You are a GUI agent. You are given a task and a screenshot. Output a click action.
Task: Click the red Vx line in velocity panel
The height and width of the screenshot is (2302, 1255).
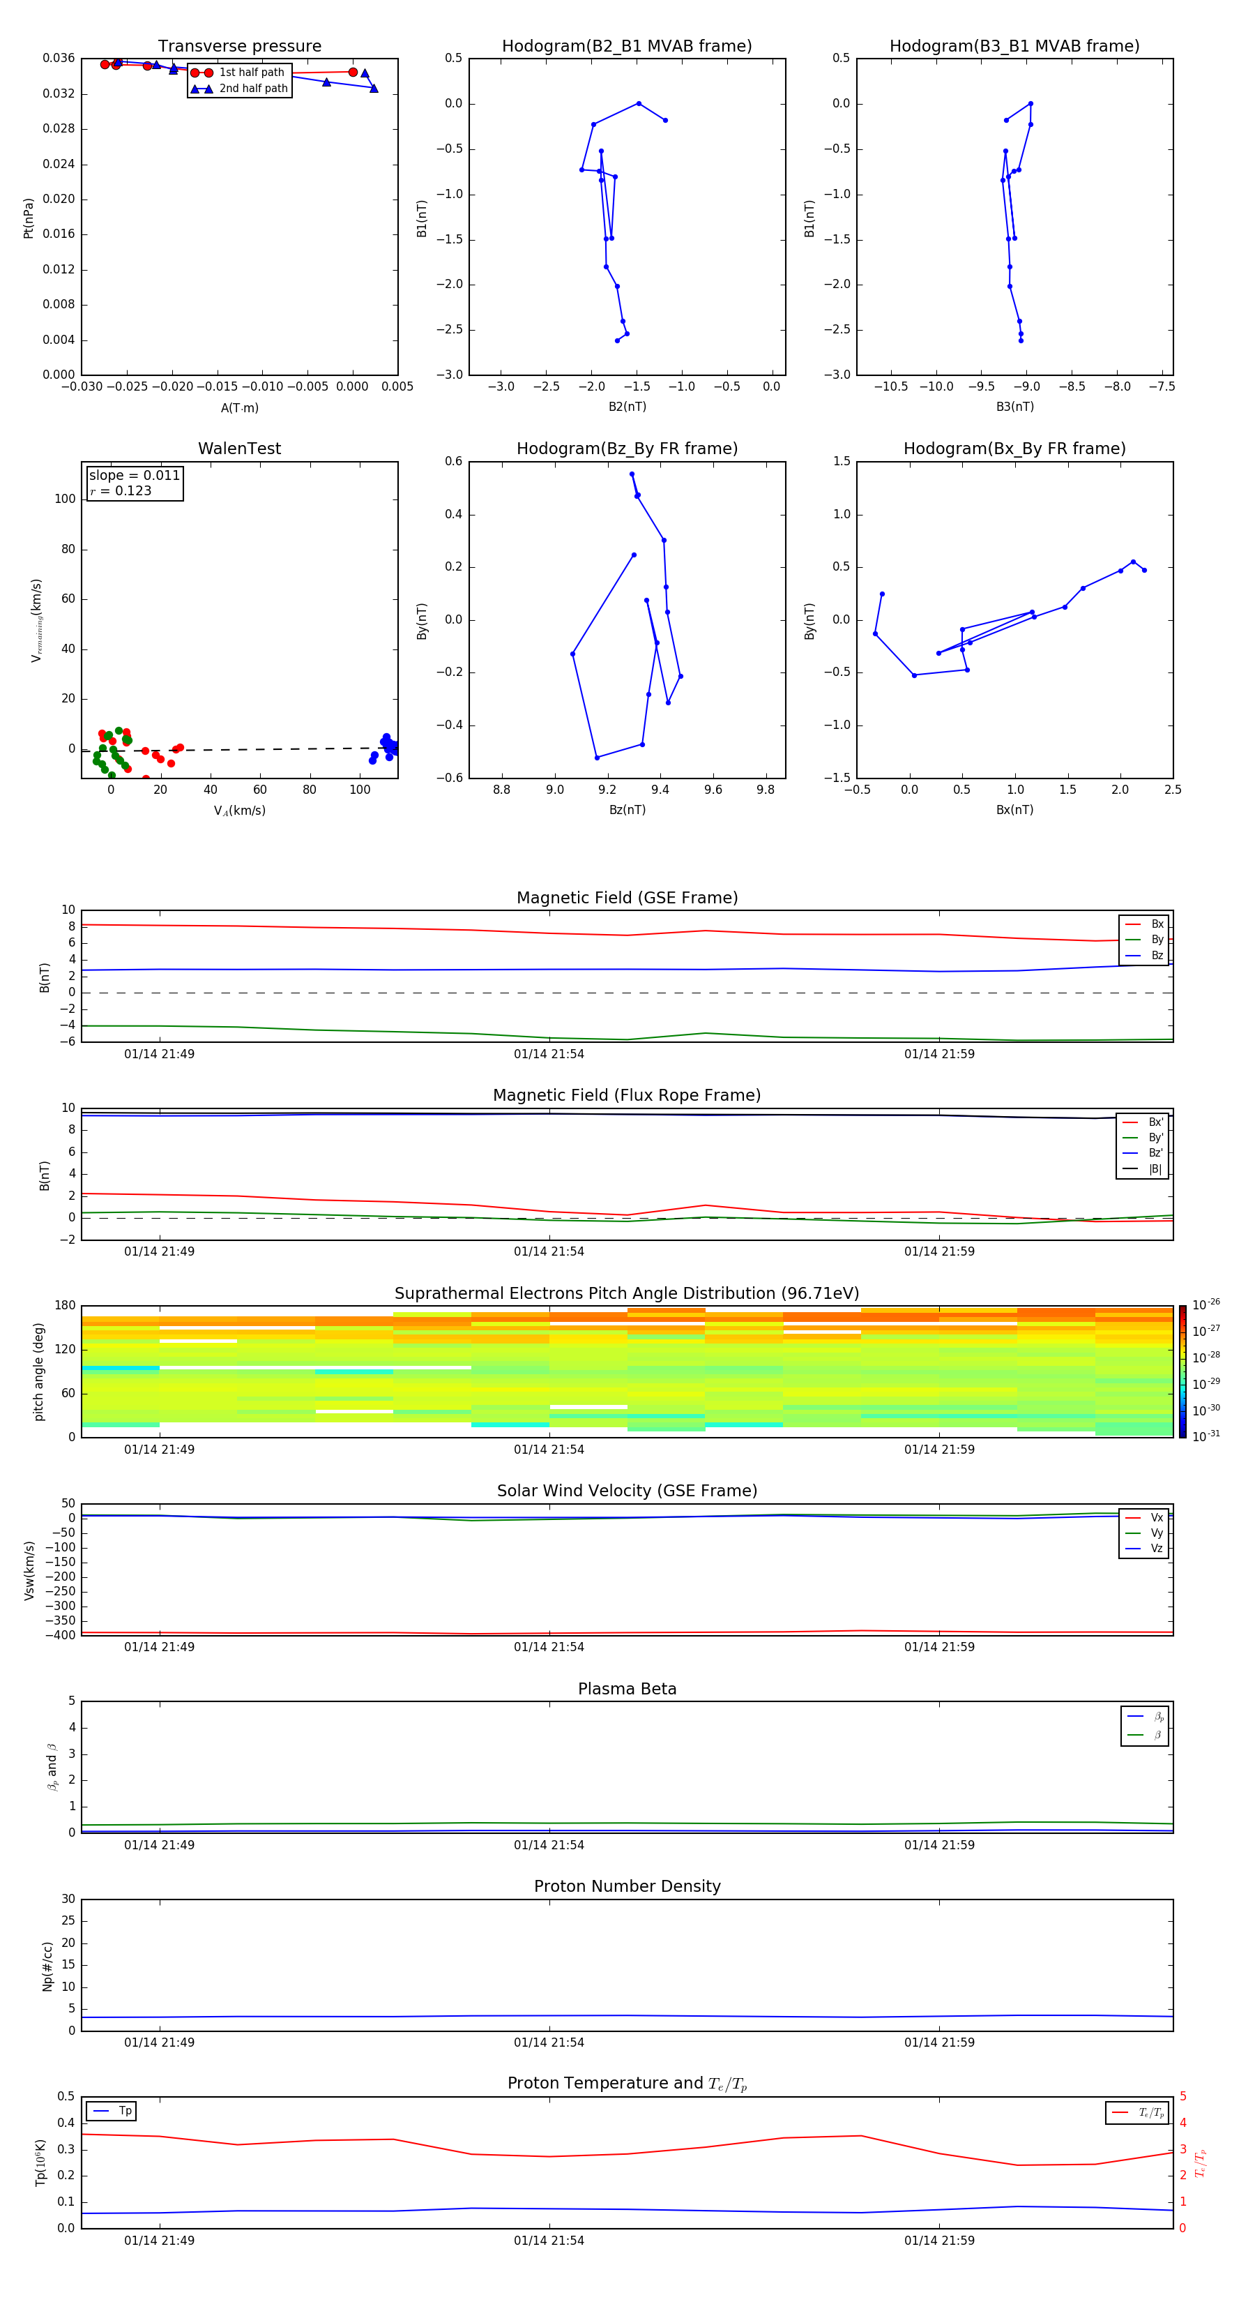point(627,1632)
